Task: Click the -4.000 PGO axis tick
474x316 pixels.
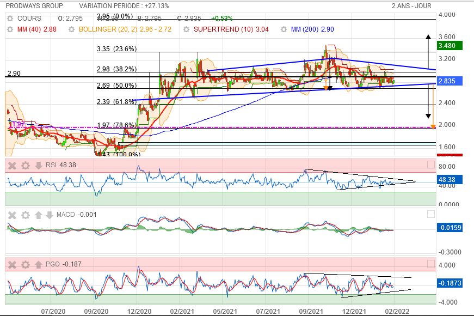Action: pos(449,302)
